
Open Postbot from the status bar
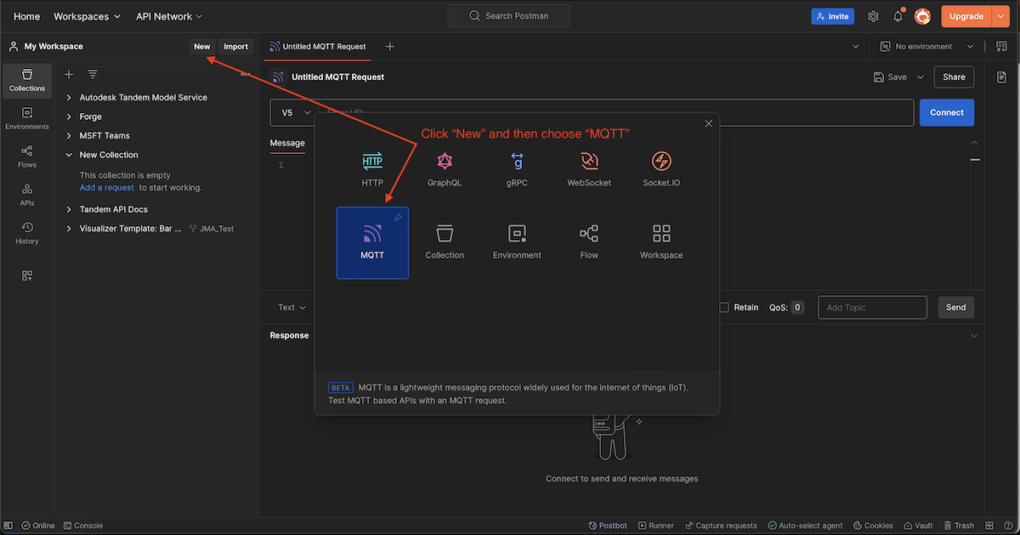click(x=608, y=525)
